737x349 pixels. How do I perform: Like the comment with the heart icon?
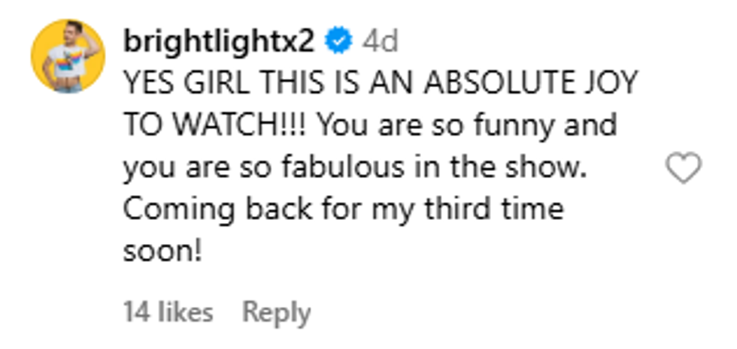tap(684, 168)
